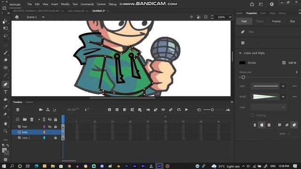Open the more tools ellipsis
Image resolution: width=301 pixels, height=169 pixels.
[6, 140]
